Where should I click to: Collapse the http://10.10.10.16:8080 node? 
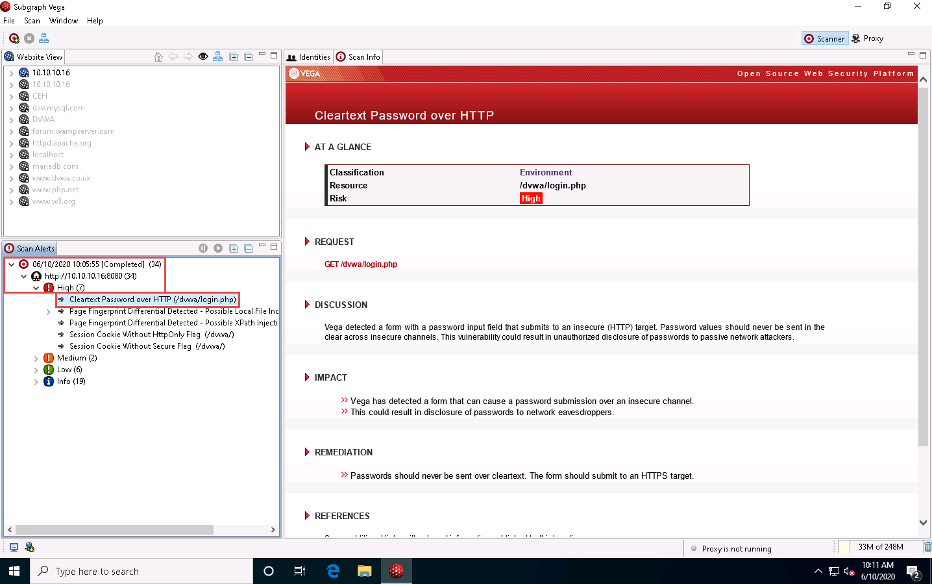tap(23, 276)
